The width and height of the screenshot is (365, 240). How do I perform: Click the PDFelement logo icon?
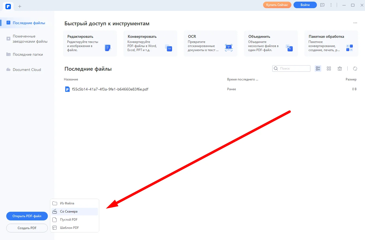(8, 6)
